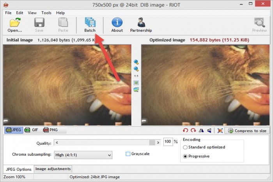
Task: Open the File menu
Action: point(8,13)
